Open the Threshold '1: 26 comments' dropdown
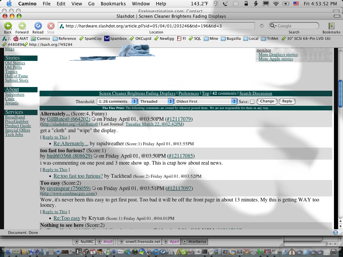 click(x=117, y=101)
